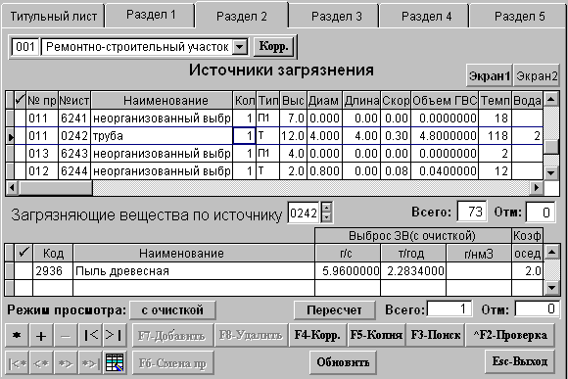Click the *>| last marked button
Screen dimensions: 568x379
pos(90,362)
